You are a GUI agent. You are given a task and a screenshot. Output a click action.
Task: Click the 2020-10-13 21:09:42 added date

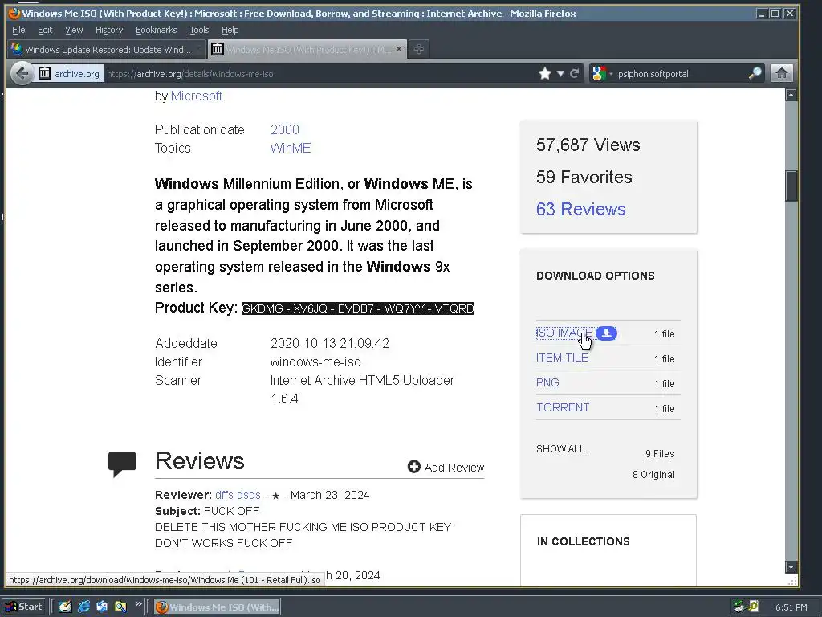(x=330, y=344)
